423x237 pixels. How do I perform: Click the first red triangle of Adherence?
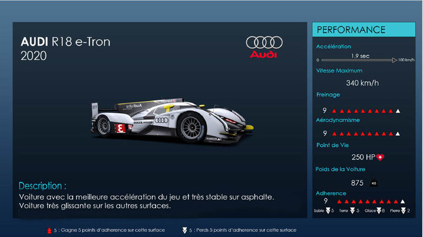339,202
